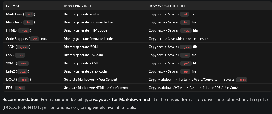Click 'Copy text -> Save with correct extension'
The width and height of the screenshot is (272, 114).
click(178, 39)
